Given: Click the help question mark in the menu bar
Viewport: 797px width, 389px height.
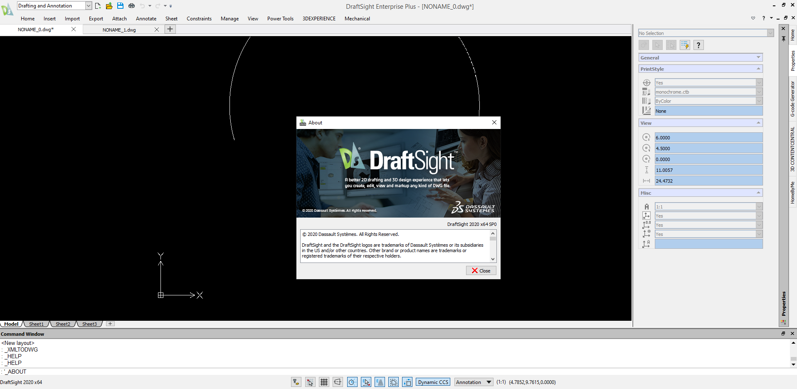Looking at the screenshot, I should [763, 18].
